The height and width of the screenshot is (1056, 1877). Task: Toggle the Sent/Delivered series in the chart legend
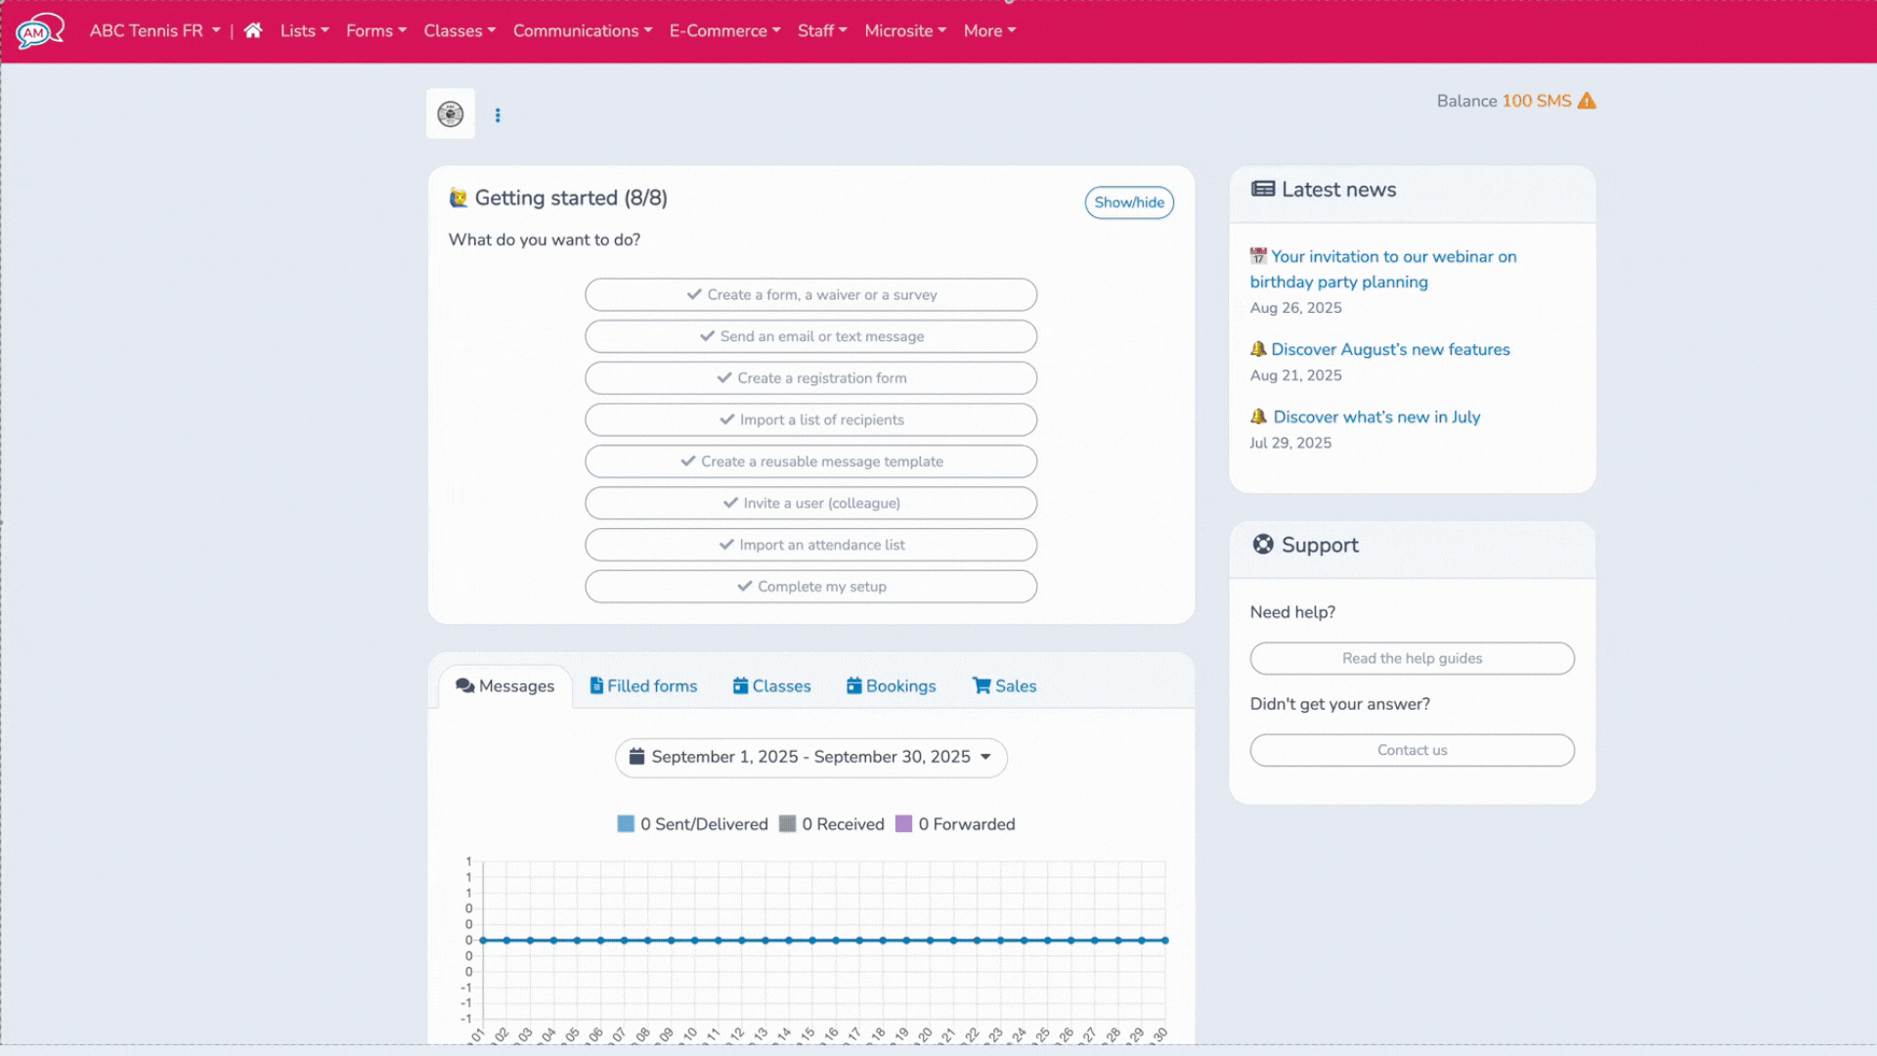pyautogui.click(x=704, y=823)
